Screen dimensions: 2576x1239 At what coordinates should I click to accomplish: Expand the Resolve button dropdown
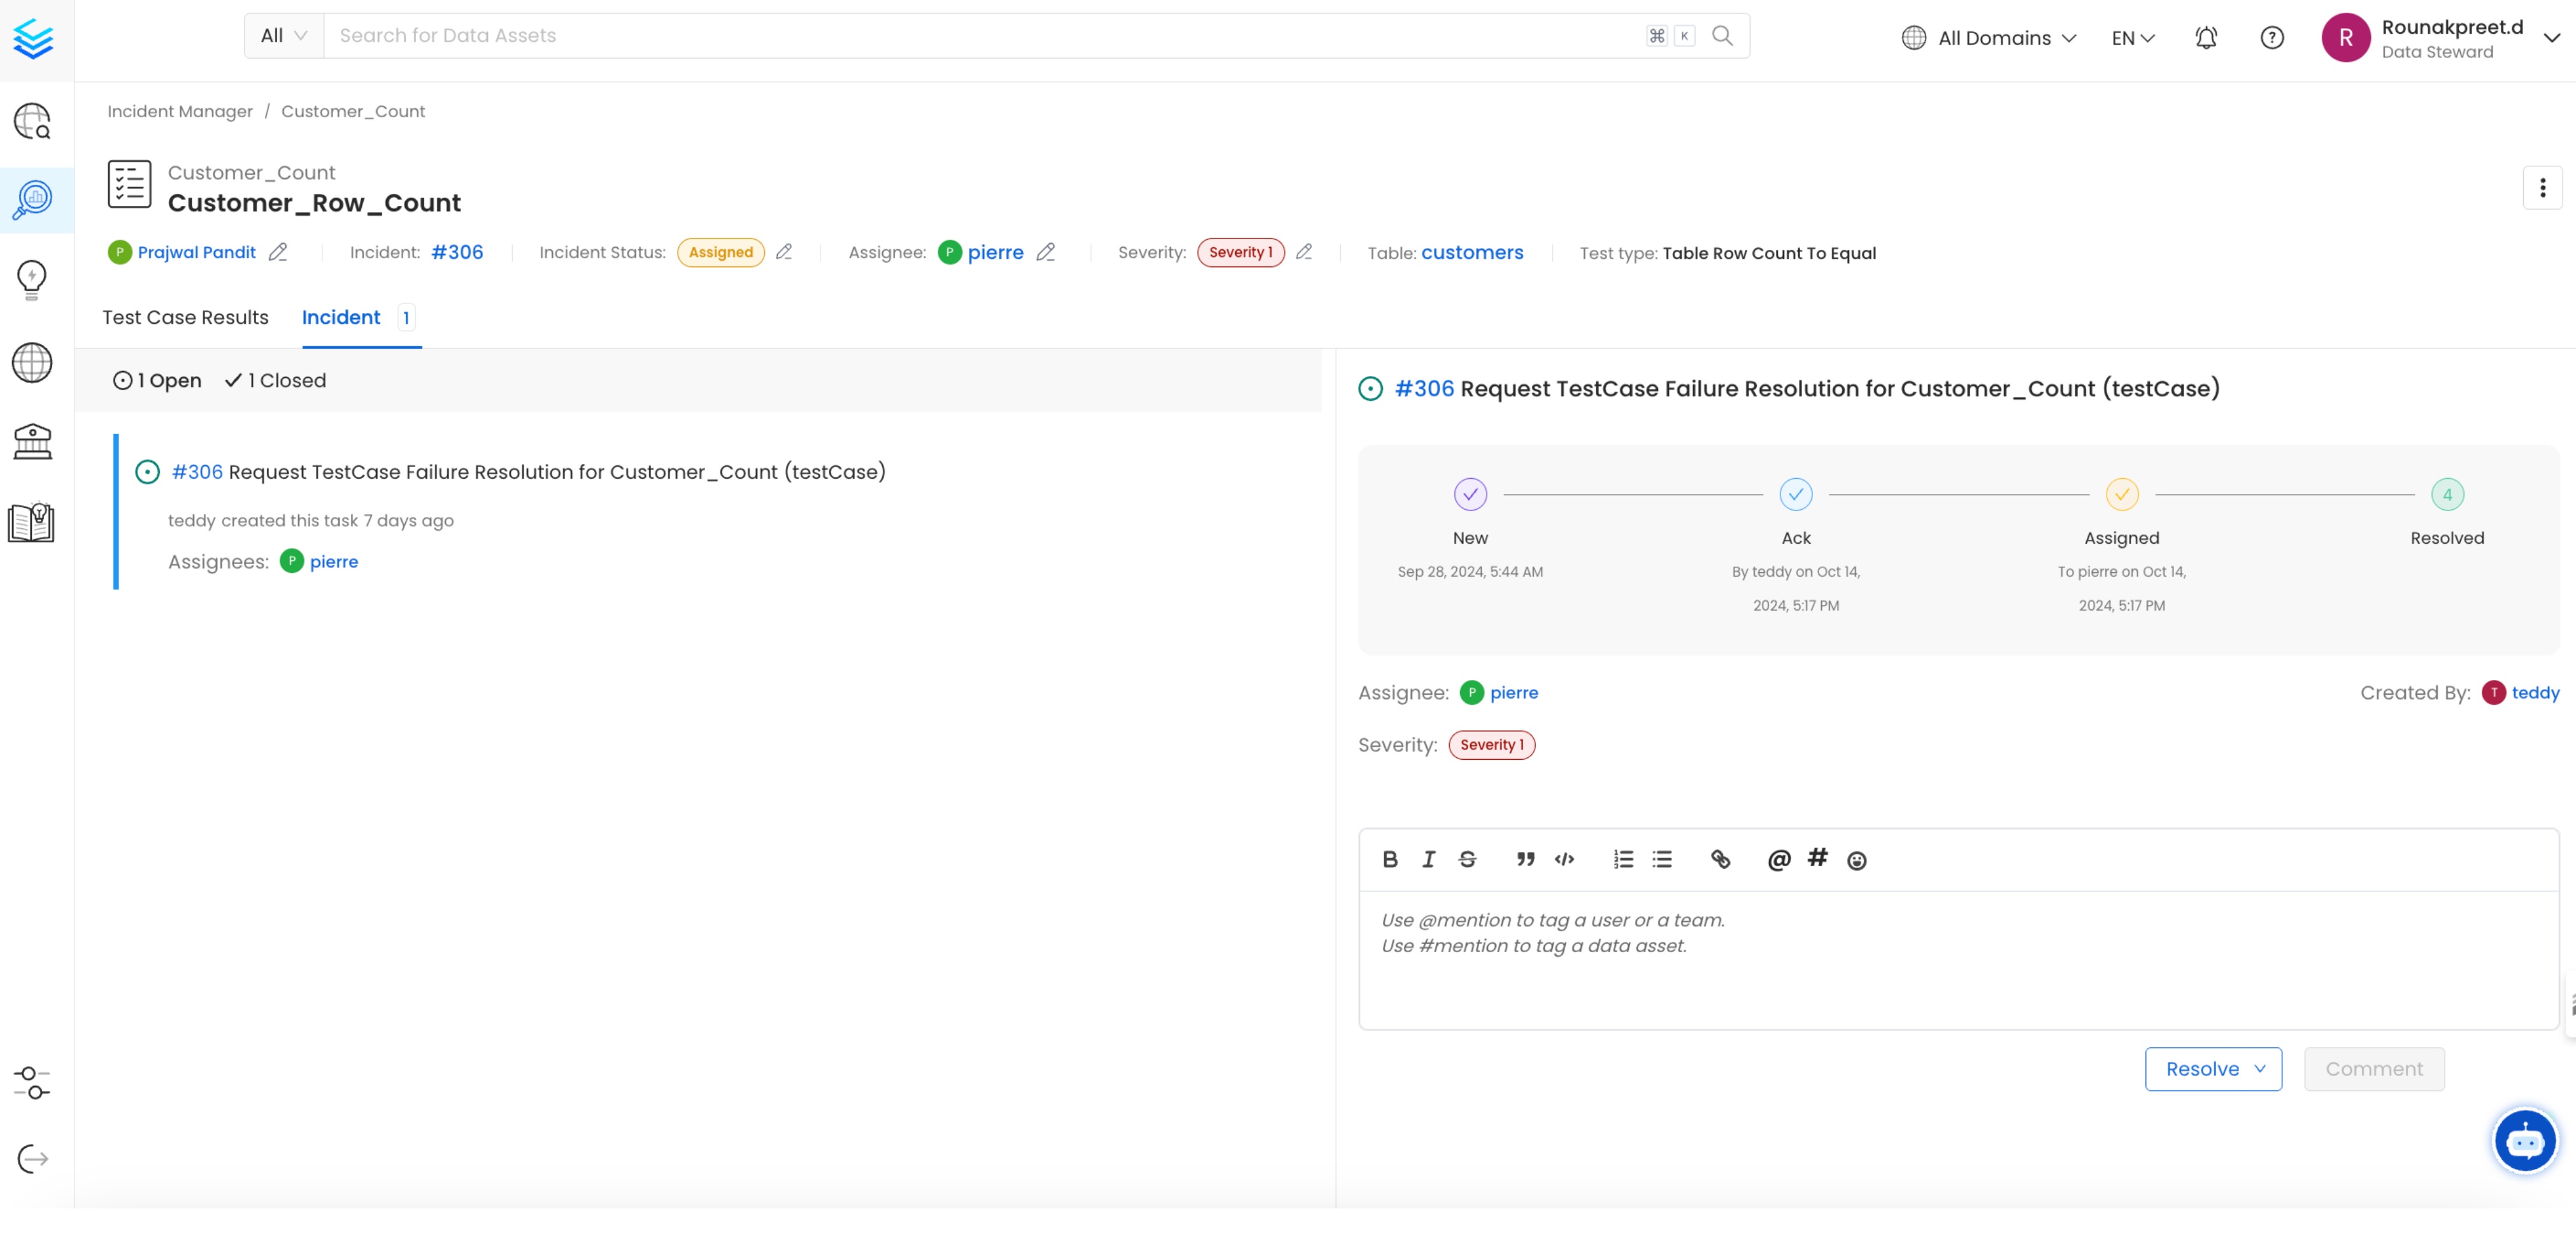pyautogui.click(x=2259, y=1068)
